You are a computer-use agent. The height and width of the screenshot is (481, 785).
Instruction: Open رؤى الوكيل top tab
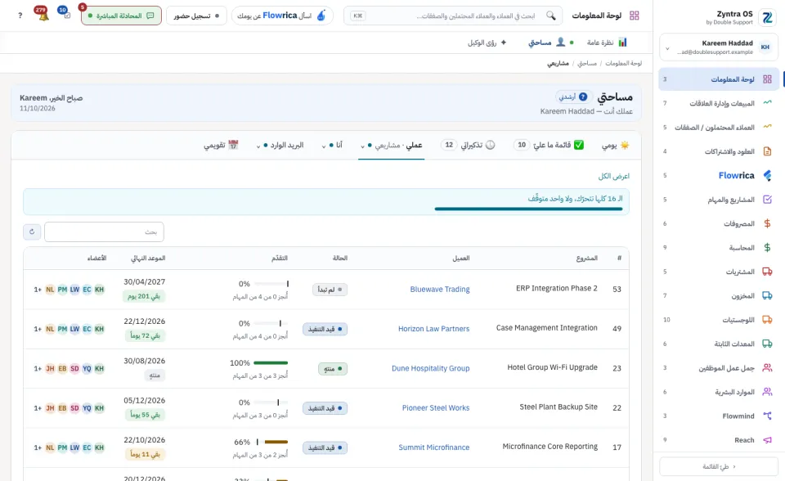tap(487, 43)
